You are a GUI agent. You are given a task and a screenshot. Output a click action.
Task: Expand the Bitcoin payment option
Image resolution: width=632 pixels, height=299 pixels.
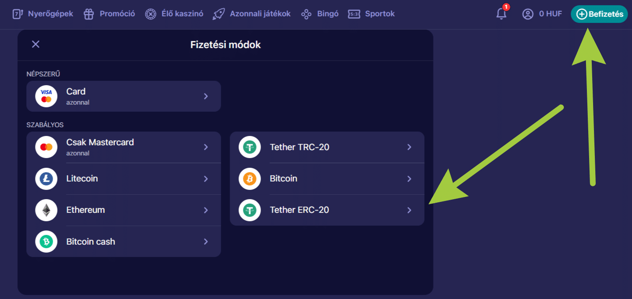pyautogui.click(x=327, y=178)
